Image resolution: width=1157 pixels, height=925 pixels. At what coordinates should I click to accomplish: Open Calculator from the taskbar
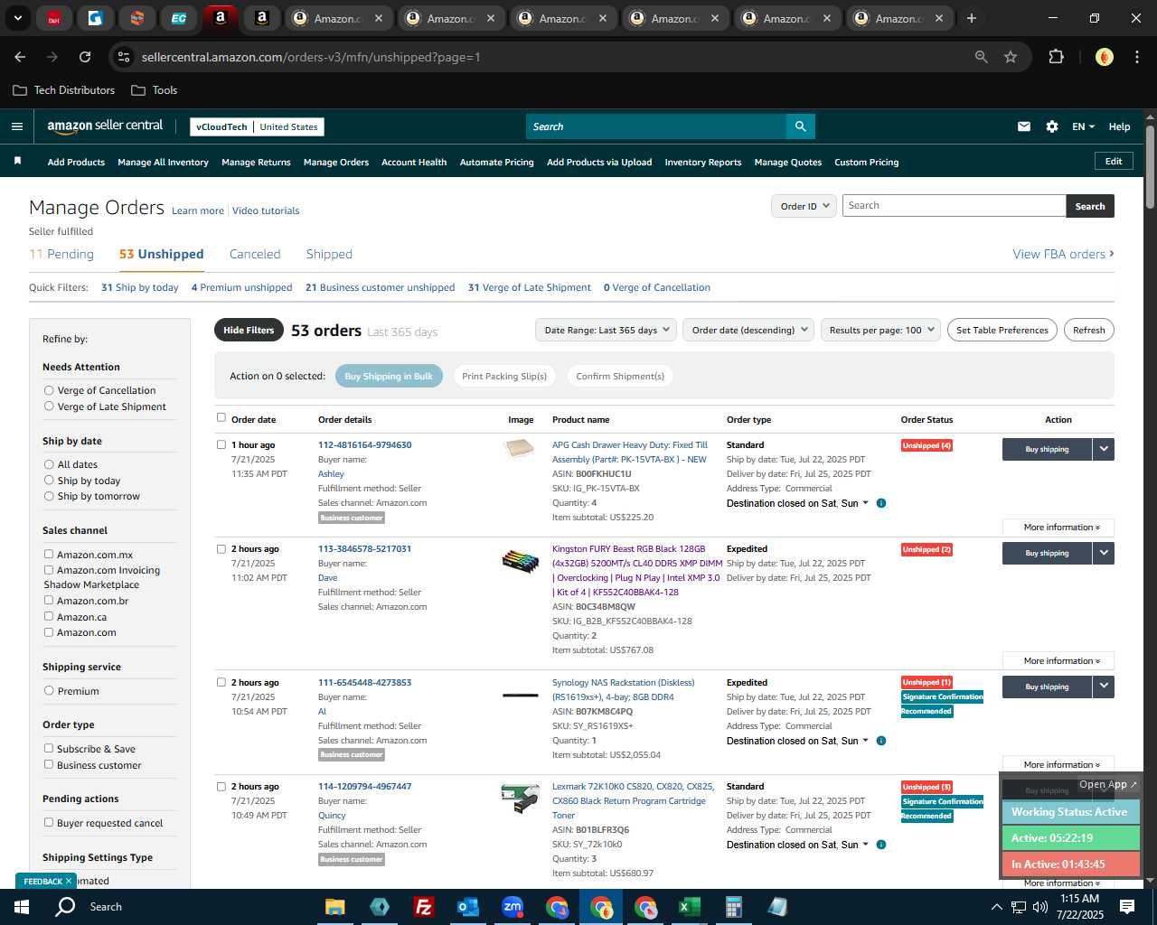pos(733,907)
